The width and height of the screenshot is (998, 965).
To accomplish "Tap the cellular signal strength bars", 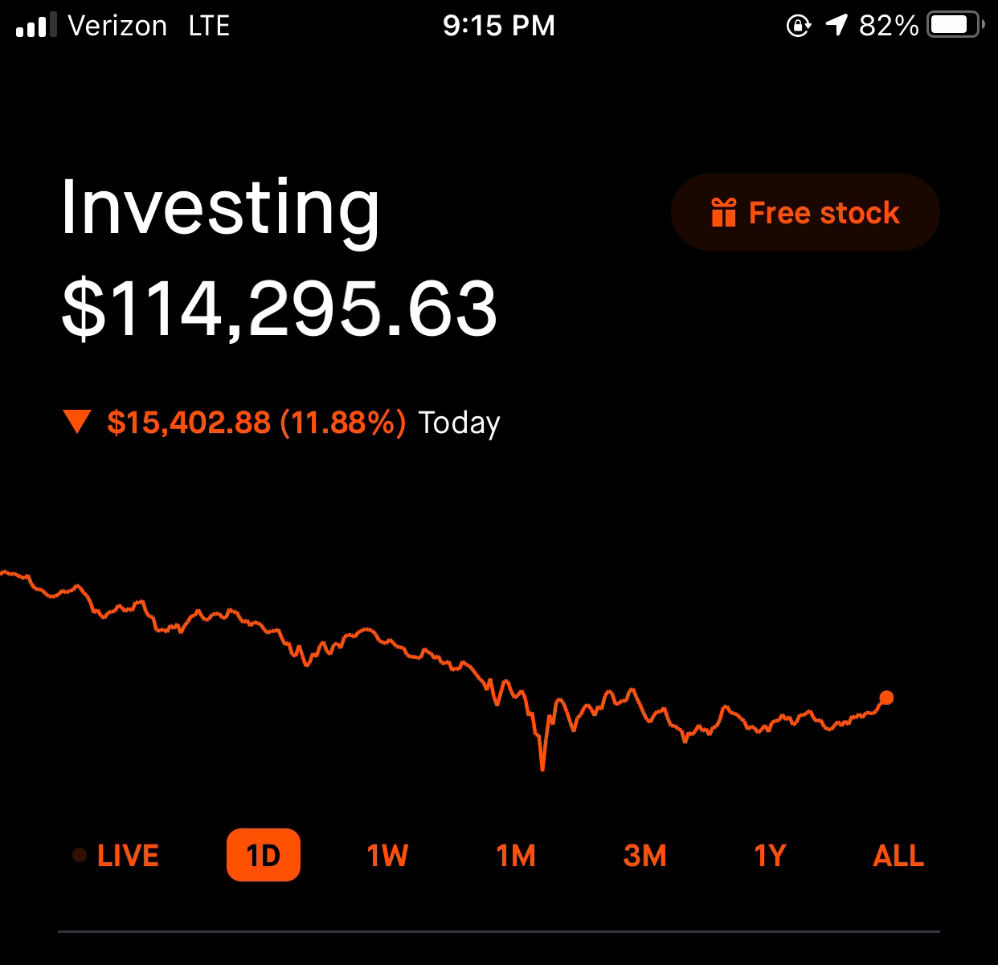I will (x=36, y=26).
